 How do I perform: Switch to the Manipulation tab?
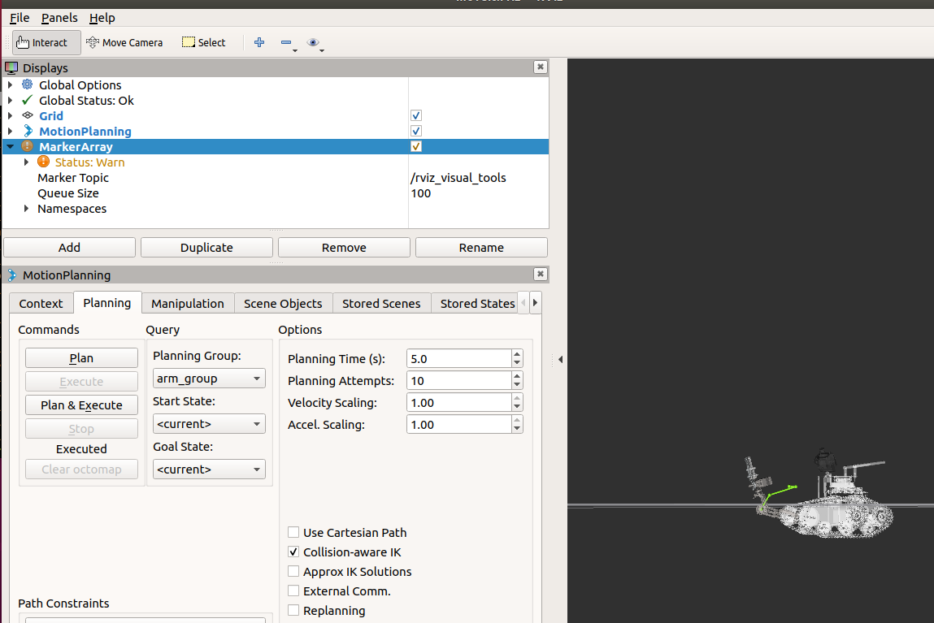tap(188, 304)
